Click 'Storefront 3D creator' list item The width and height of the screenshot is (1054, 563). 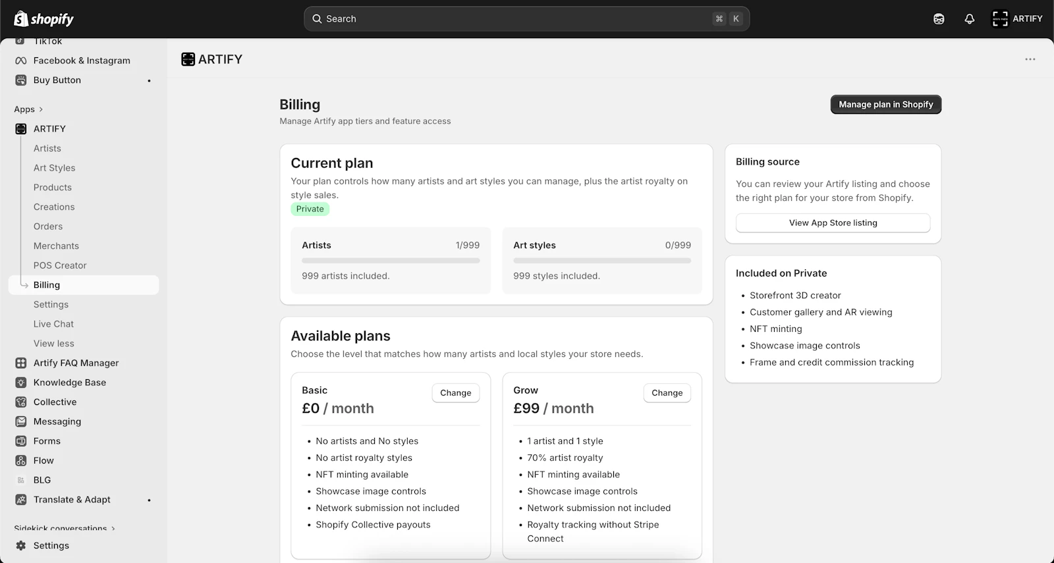[795, 296]
